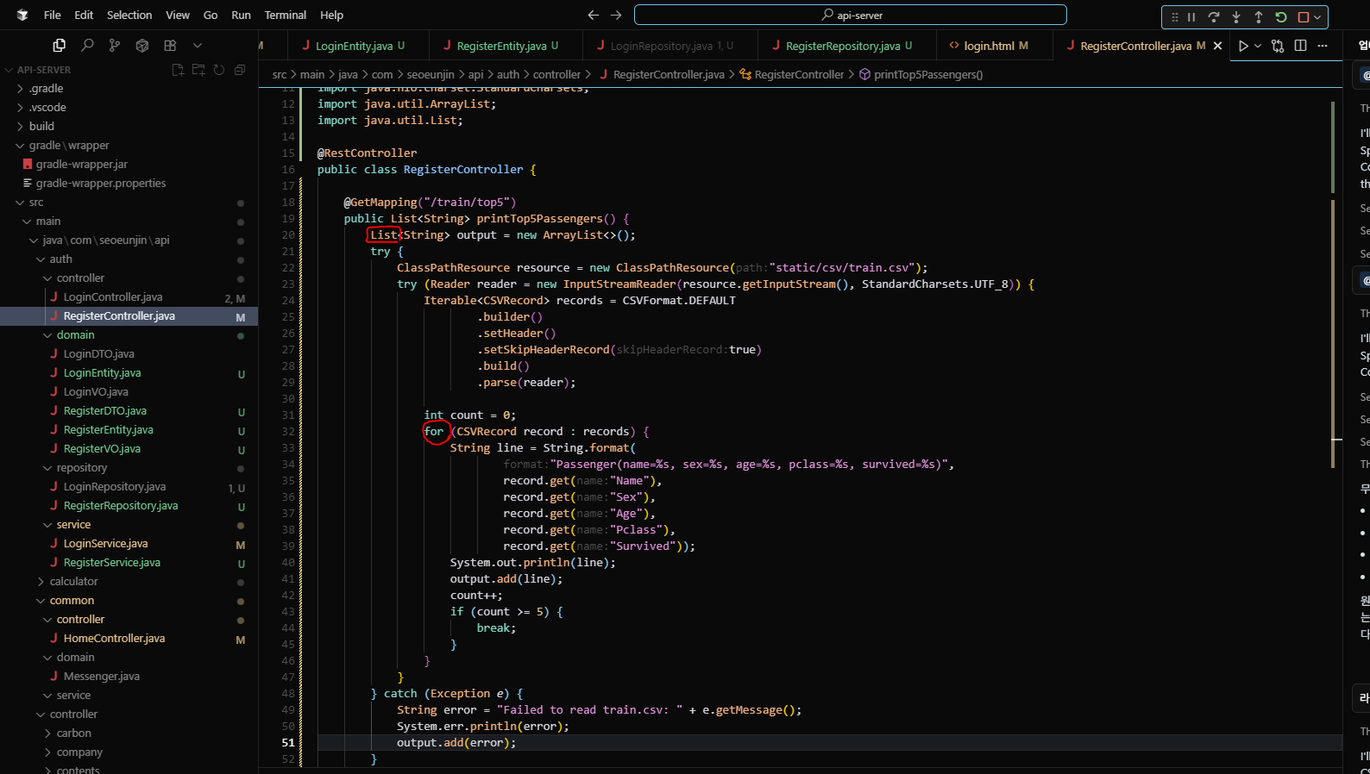Screen dimensions: 1370x774
Task: Click the debug Step Over button
Action: (x=1214, y=16)
